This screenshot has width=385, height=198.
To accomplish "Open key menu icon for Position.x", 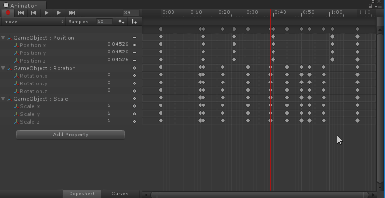I will pos(134,45).
